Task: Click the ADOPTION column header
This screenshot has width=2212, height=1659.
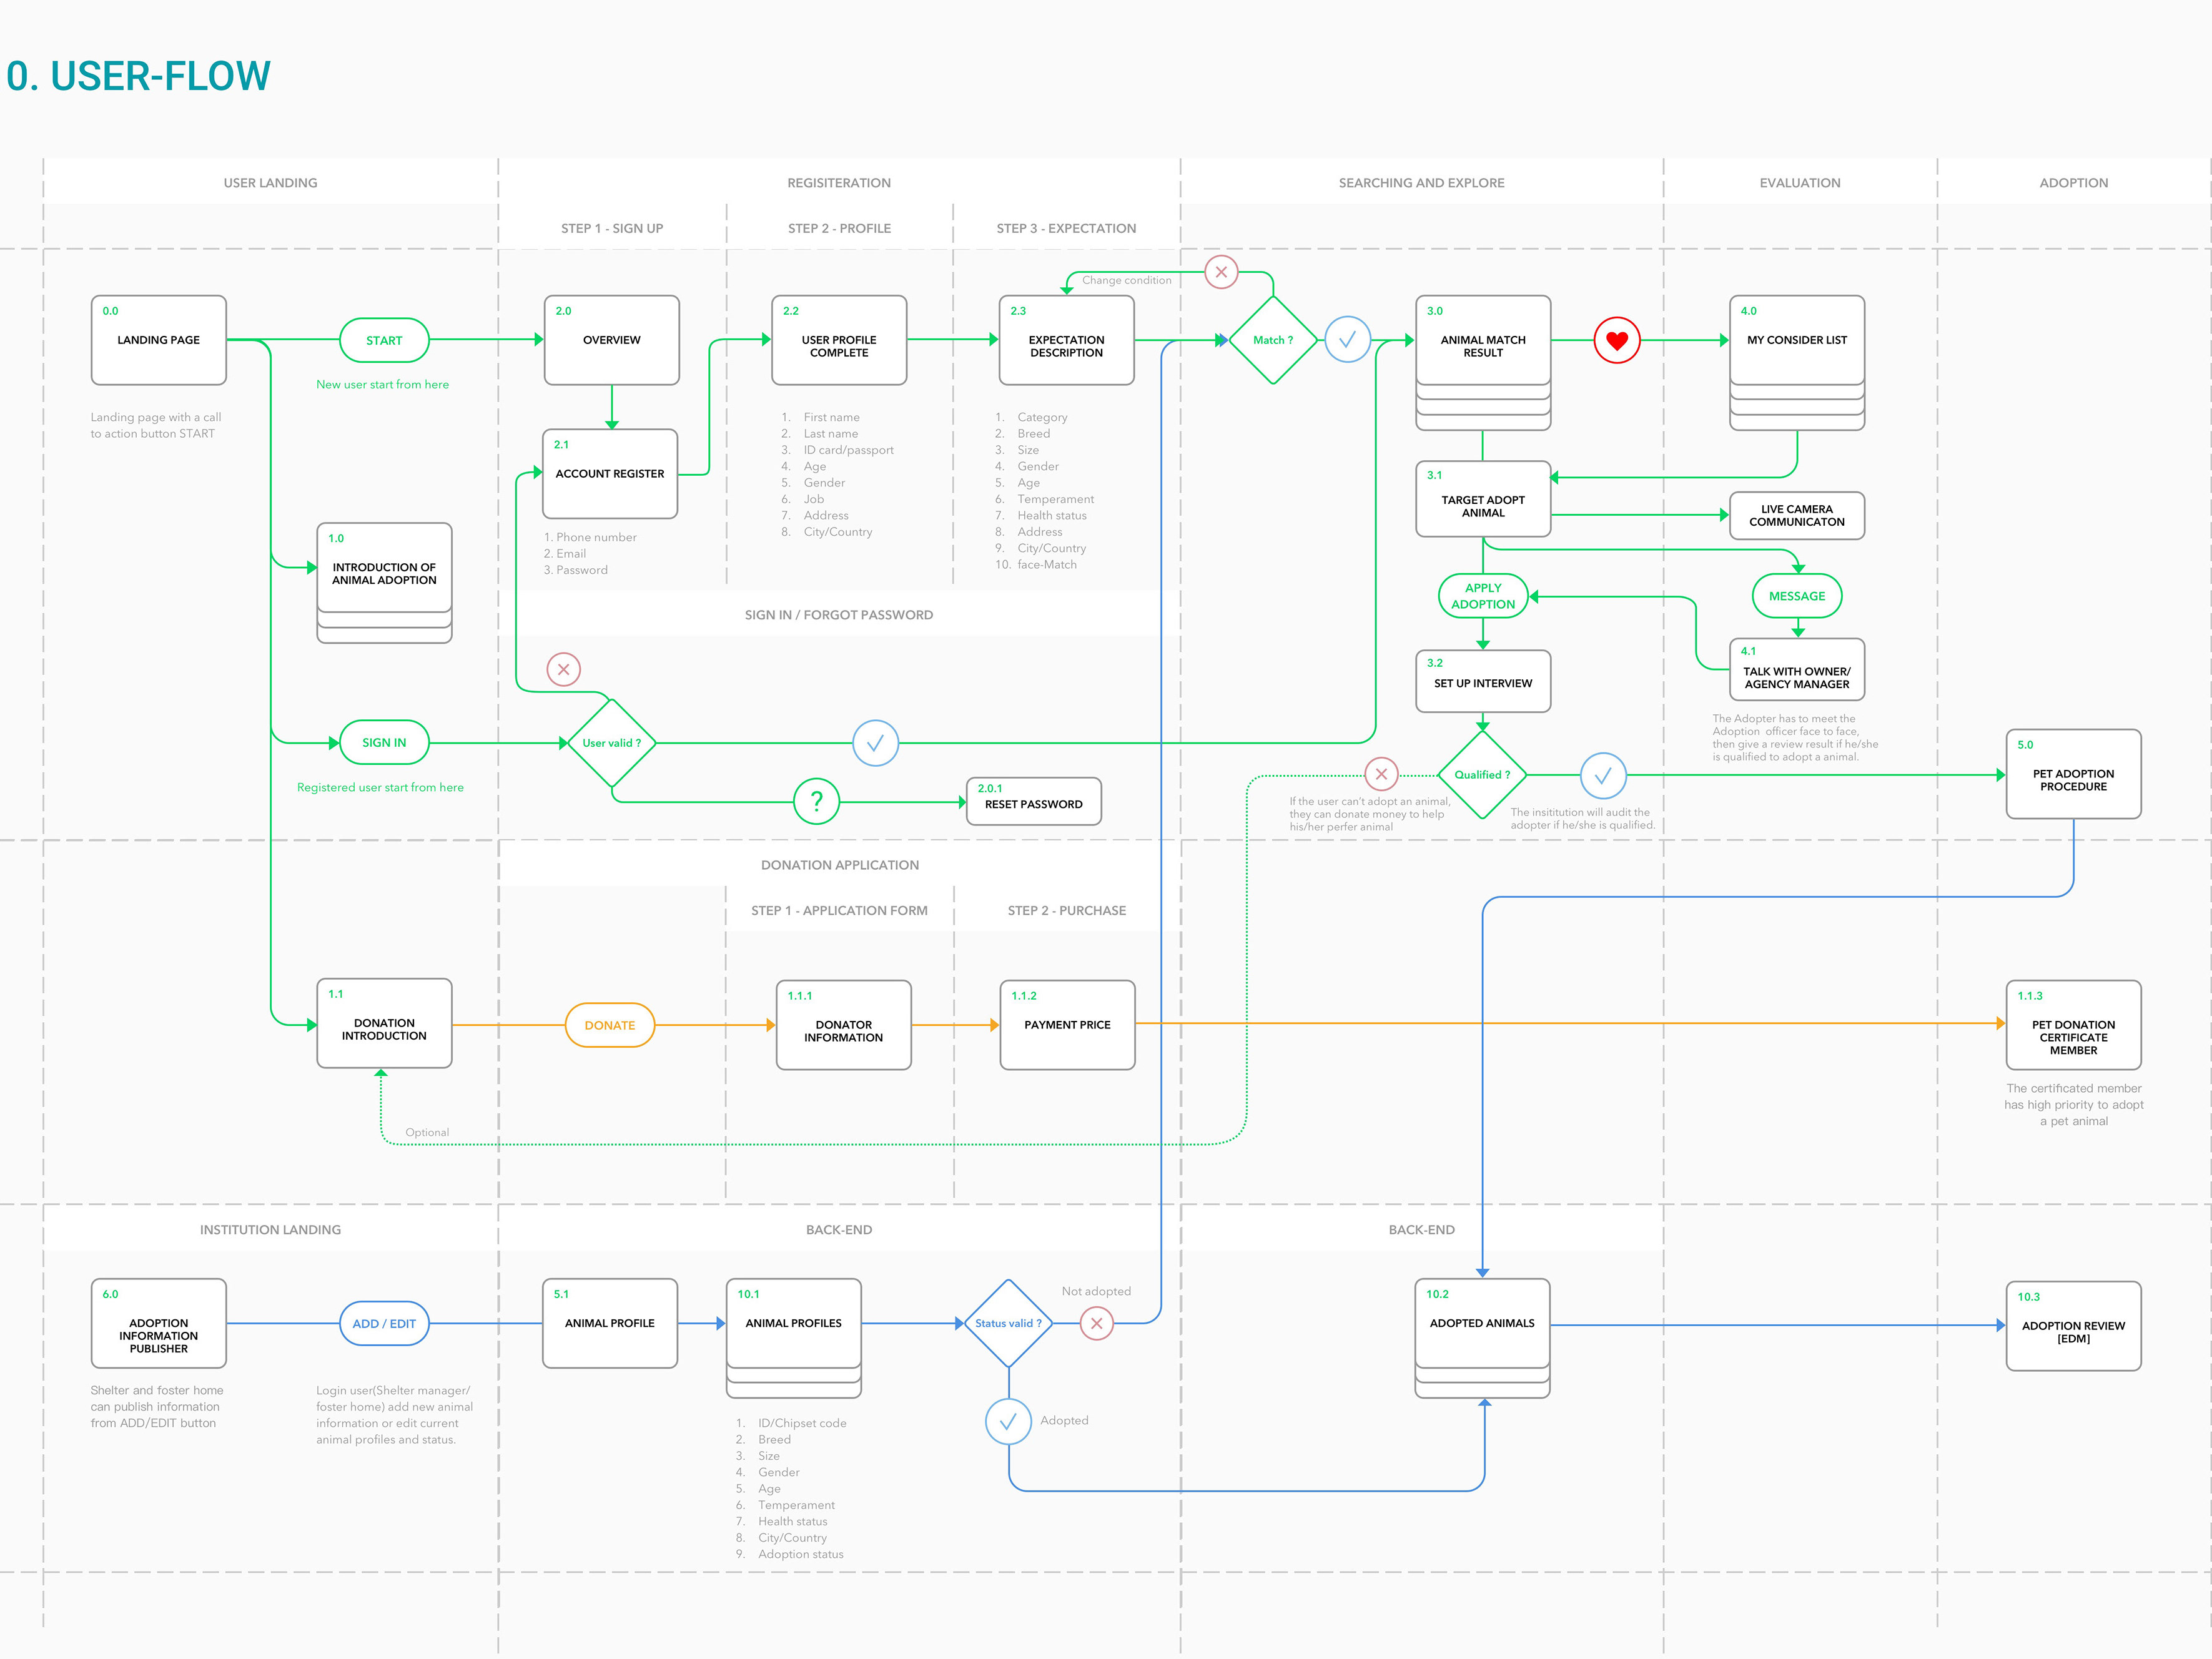Action: coord(2073,183)
